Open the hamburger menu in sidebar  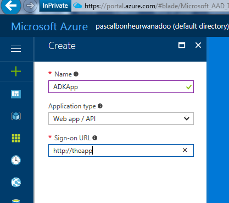16,48
